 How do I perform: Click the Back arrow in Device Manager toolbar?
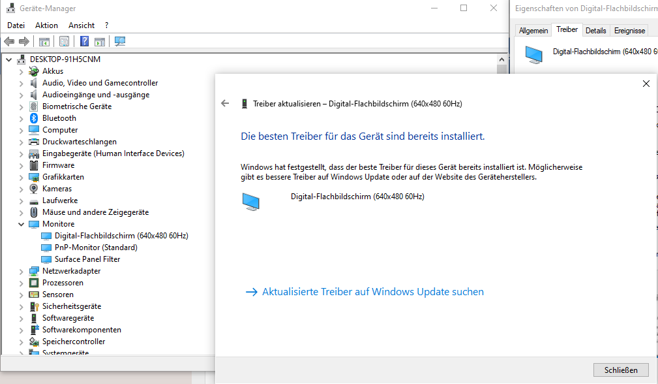9,41
